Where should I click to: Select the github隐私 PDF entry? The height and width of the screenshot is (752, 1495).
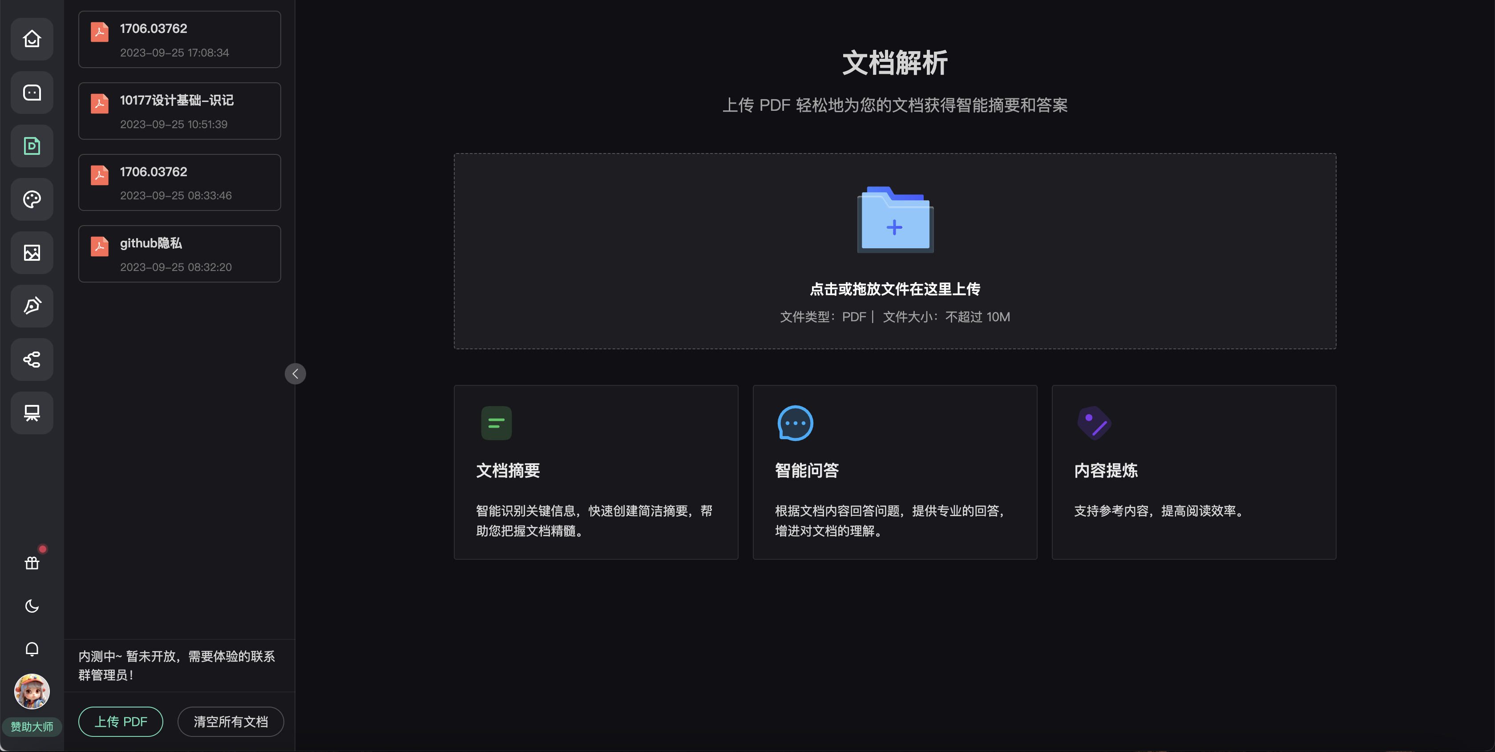(x=179, y=254)
